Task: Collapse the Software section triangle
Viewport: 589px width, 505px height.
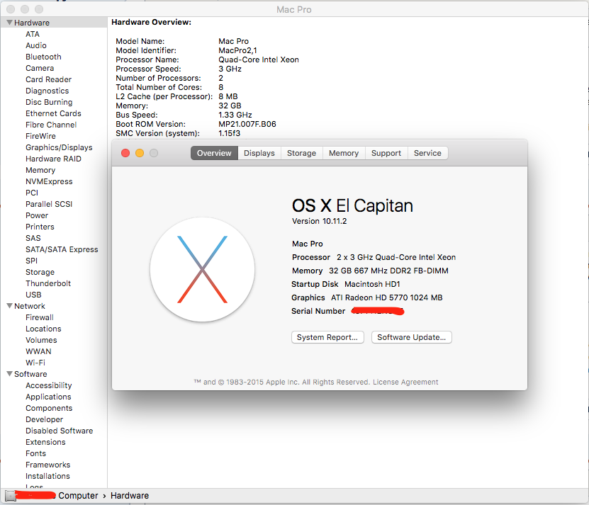Action: coord(10,374)
